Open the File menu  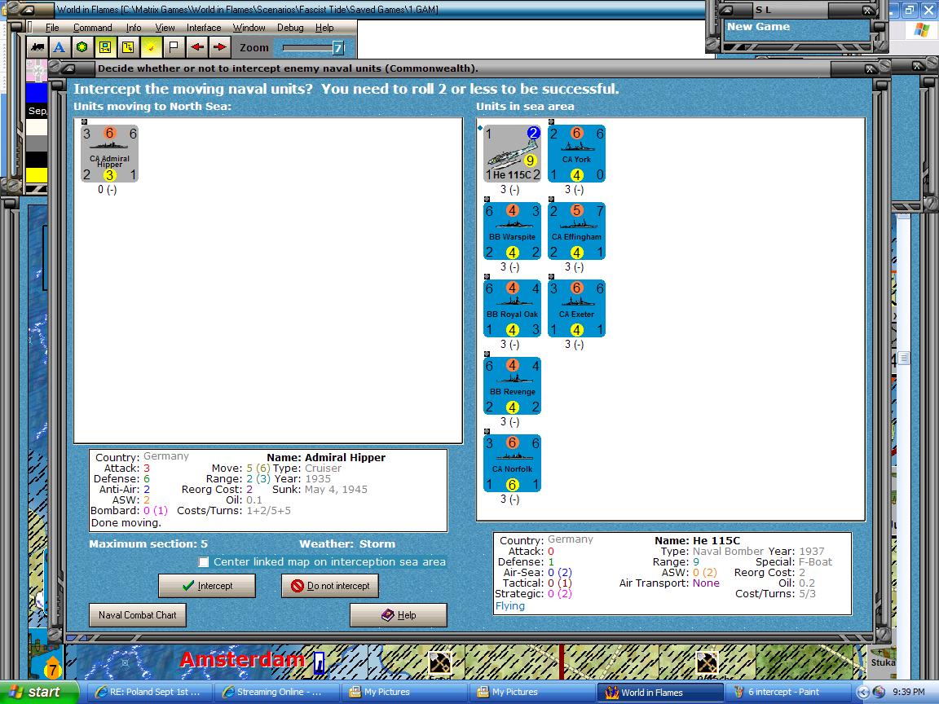tap(52, 28)
